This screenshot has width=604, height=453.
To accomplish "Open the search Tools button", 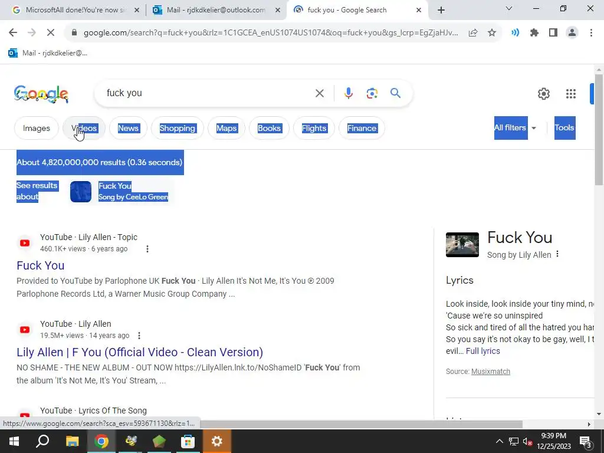I will 564,128.
